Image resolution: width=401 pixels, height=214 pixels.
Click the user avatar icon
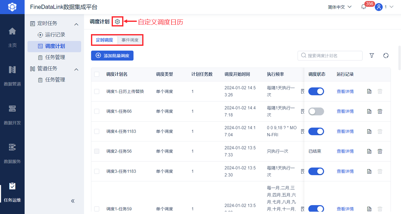click(x=379, y=7)
